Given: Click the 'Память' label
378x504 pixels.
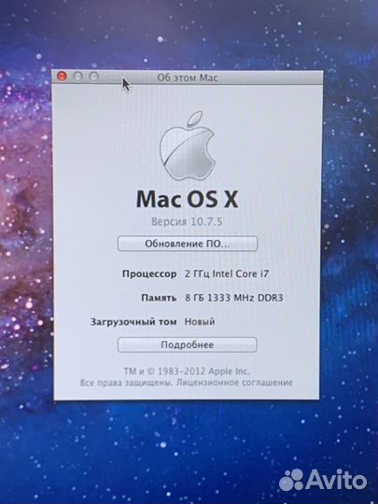Looking at the screenshot, I should [159, 298].
